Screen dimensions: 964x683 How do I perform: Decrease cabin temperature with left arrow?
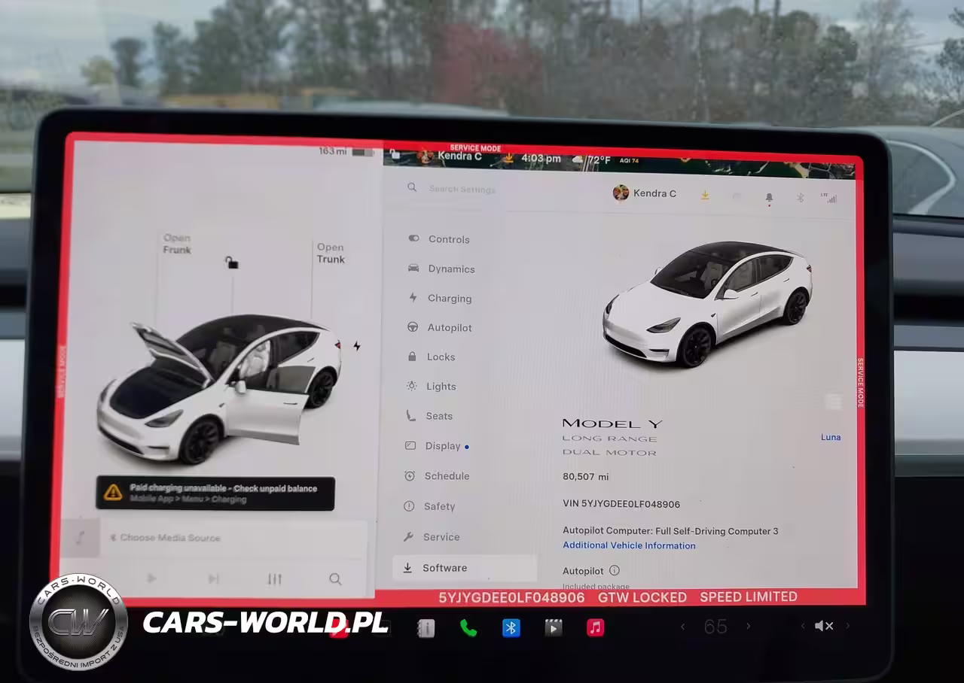[x=683, y=626]
